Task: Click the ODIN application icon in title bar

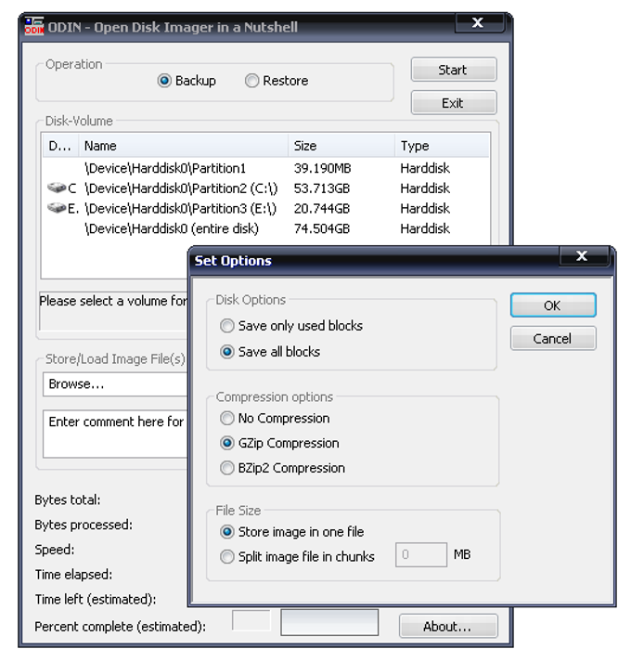Action: pos(33,26)
